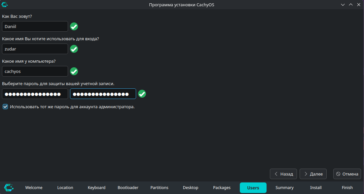The image size is (364, 194).
Task: Click the label 'Какое имя у компьютера?'
Action: 29,61
